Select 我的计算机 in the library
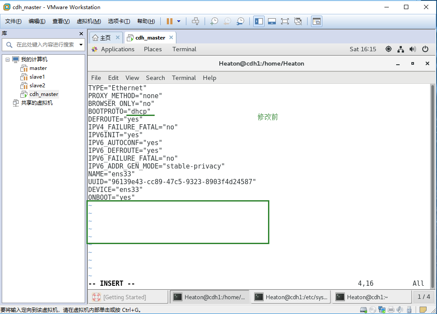 point(34,59)
